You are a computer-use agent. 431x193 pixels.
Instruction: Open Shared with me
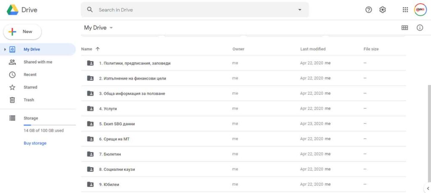coord(38,62)
